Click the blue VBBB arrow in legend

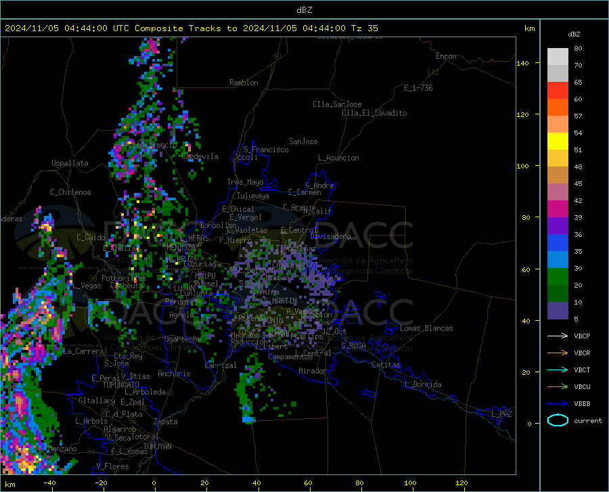click(558, 404)
